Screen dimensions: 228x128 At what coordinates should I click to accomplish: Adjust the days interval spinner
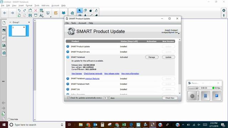[x=108, y=98]
